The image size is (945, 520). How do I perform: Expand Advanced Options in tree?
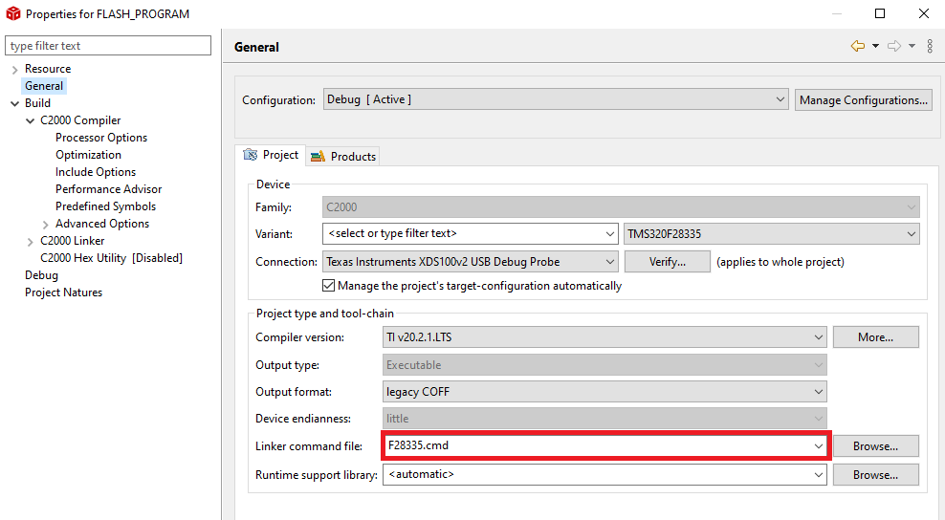pyautogui.click(x=45, y=224)
